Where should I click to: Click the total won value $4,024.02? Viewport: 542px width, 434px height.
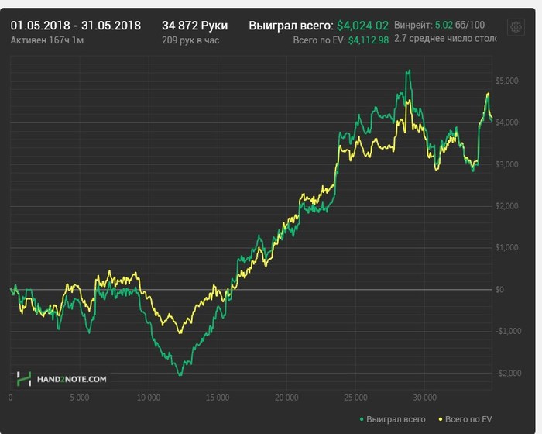pos(362,26)
